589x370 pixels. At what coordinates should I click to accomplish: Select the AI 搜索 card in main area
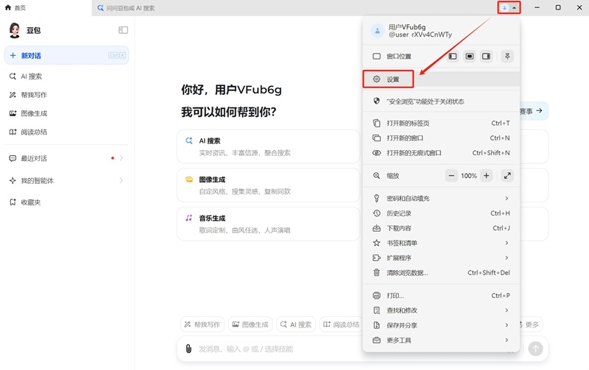tap(268, 146)
